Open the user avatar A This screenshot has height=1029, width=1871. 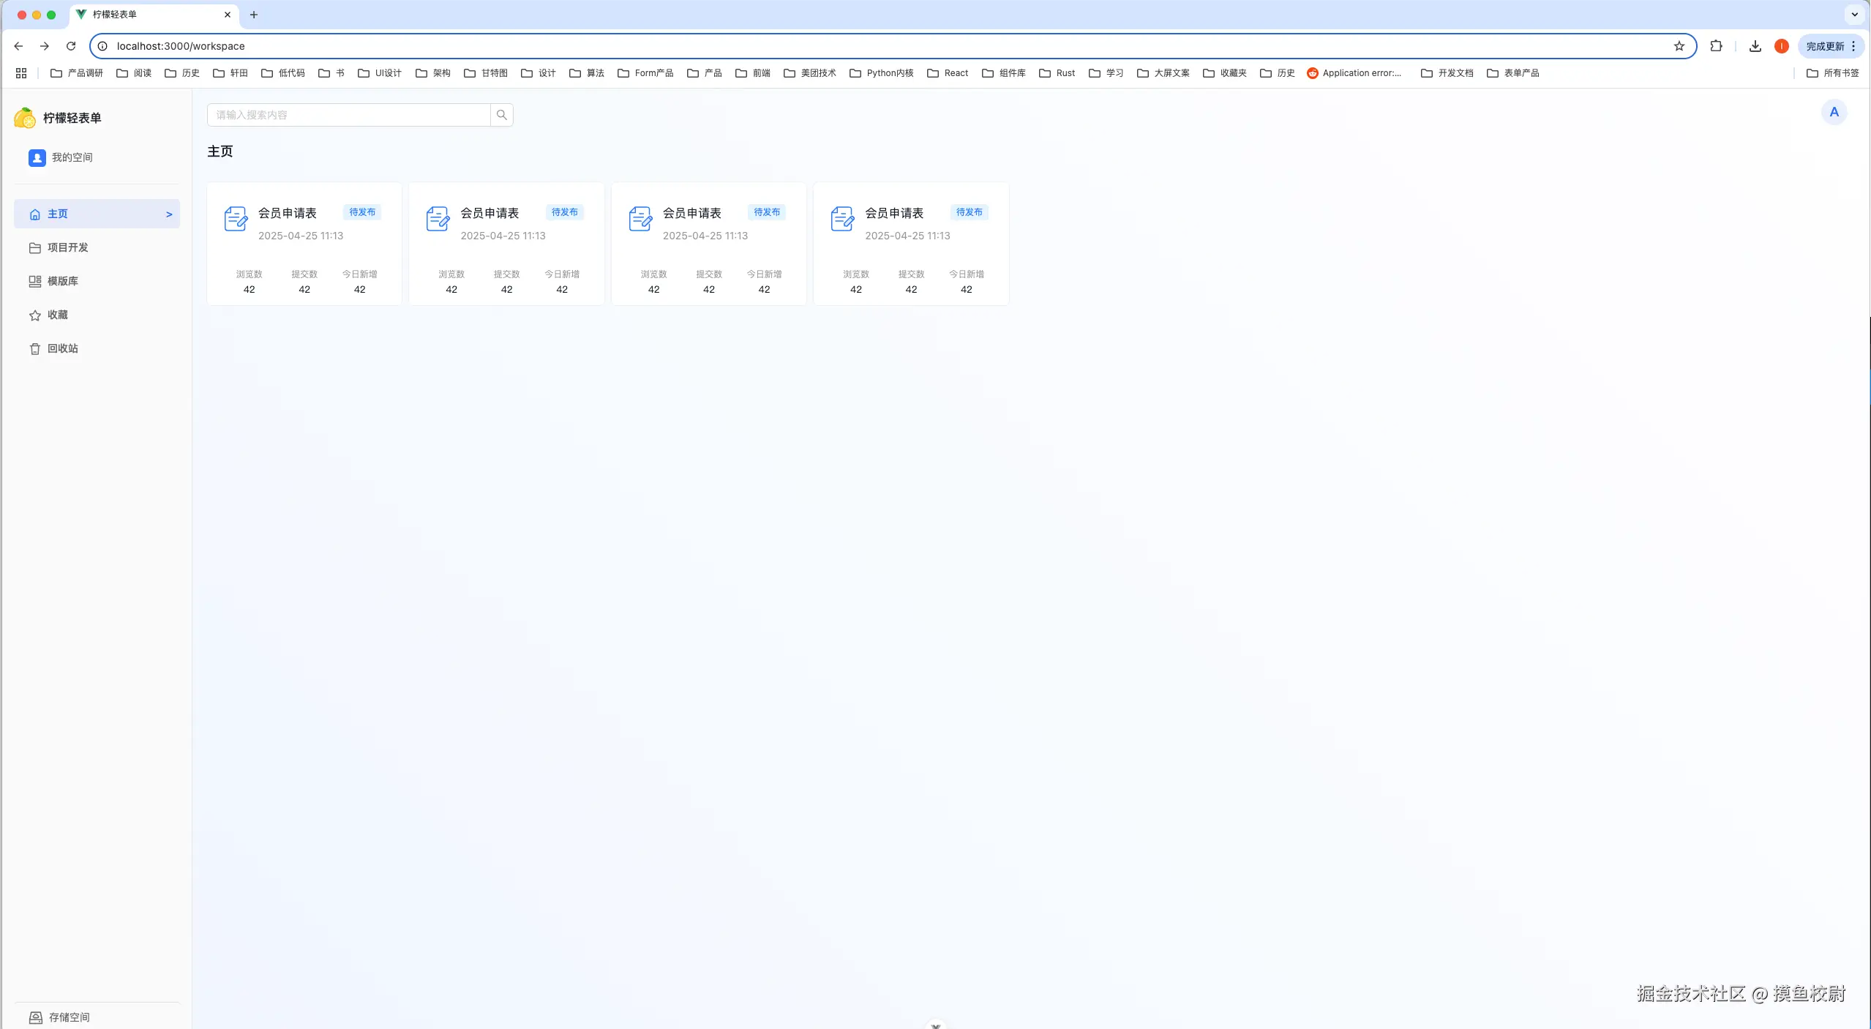1833,112
